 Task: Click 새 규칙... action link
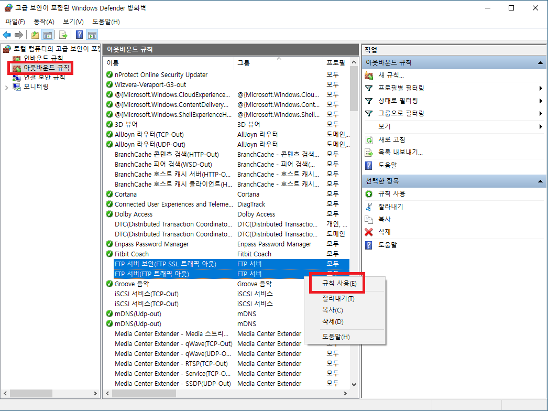pos(391,75)
